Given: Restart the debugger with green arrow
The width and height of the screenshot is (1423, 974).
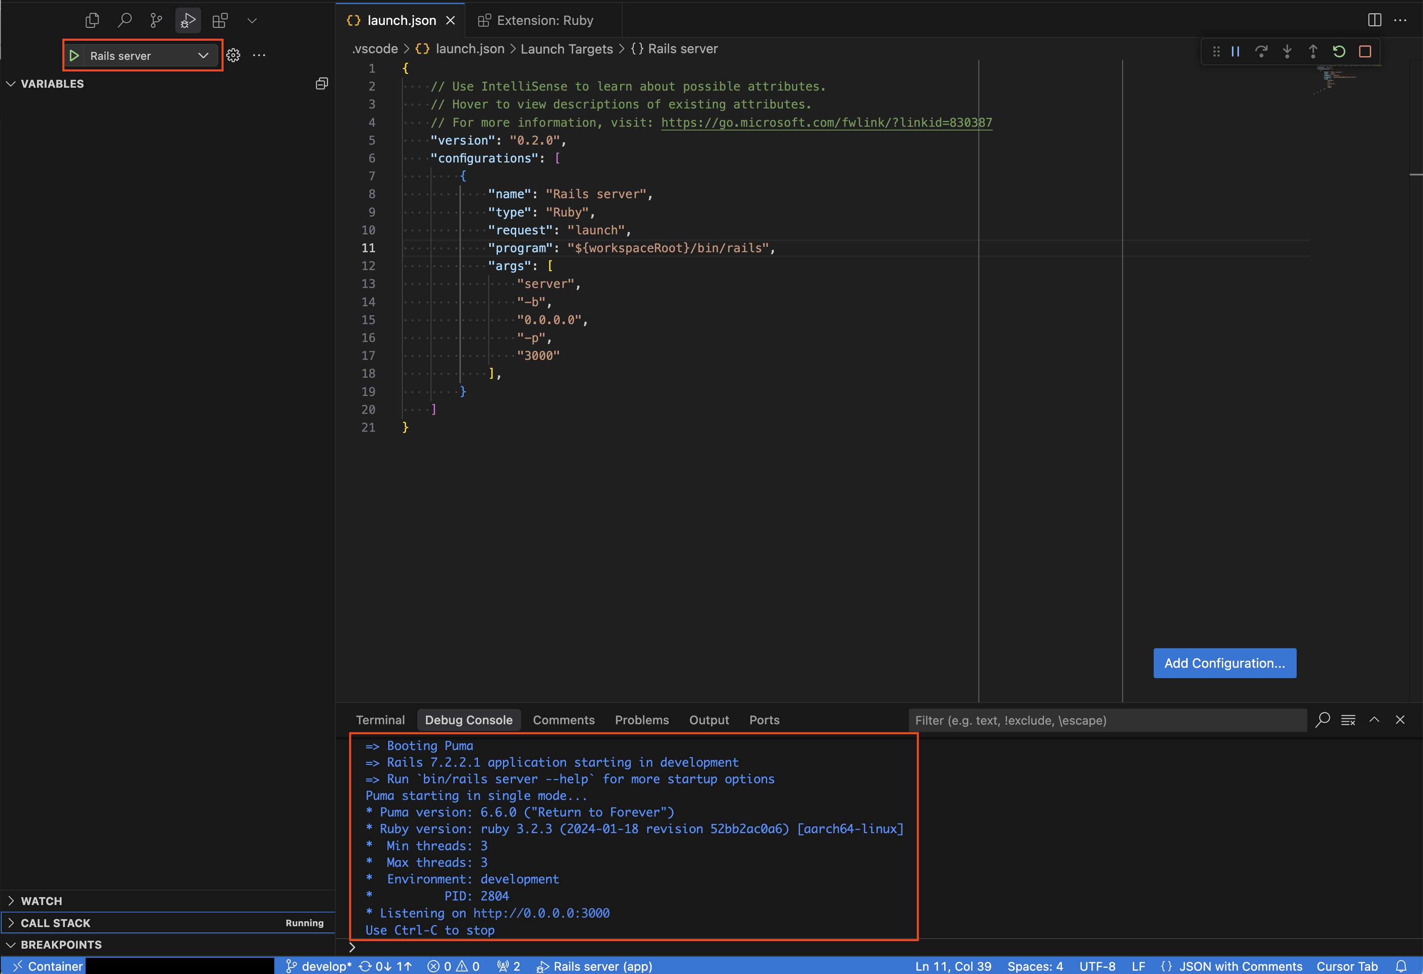Looking at the screenshot, I should 1339,52.
